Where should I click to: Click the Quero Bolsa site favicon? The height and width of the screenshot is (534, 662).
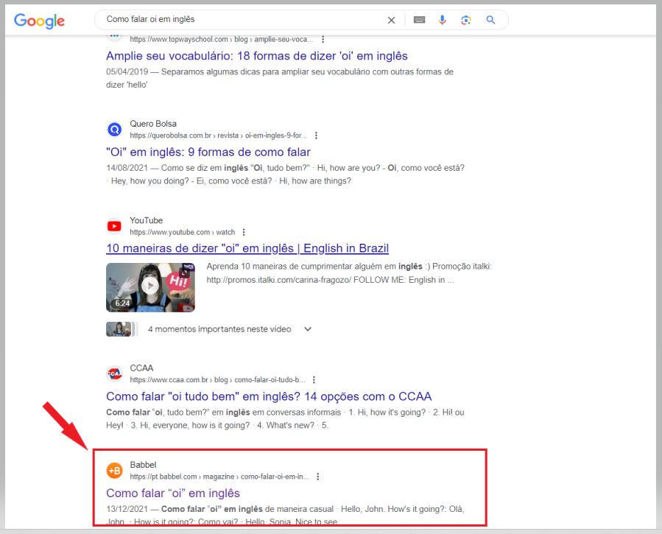(x=114, y=129)
